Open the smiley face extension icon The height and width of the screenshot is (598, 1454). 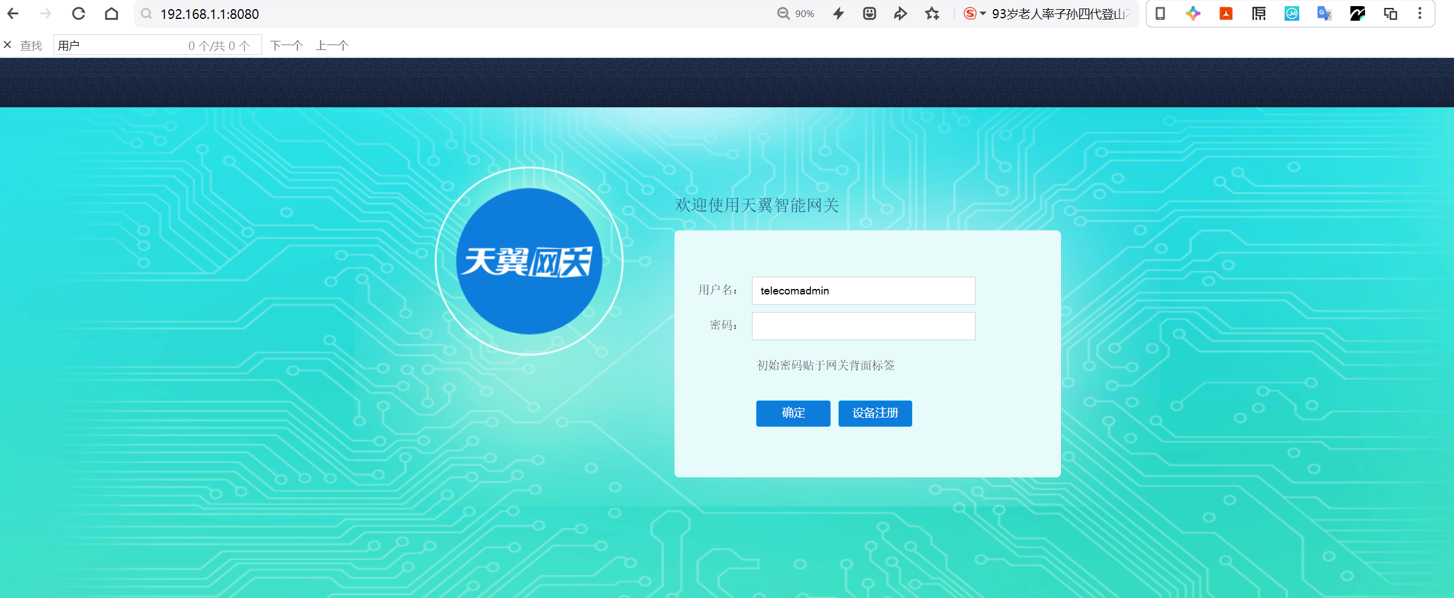(x=870, y=13)
